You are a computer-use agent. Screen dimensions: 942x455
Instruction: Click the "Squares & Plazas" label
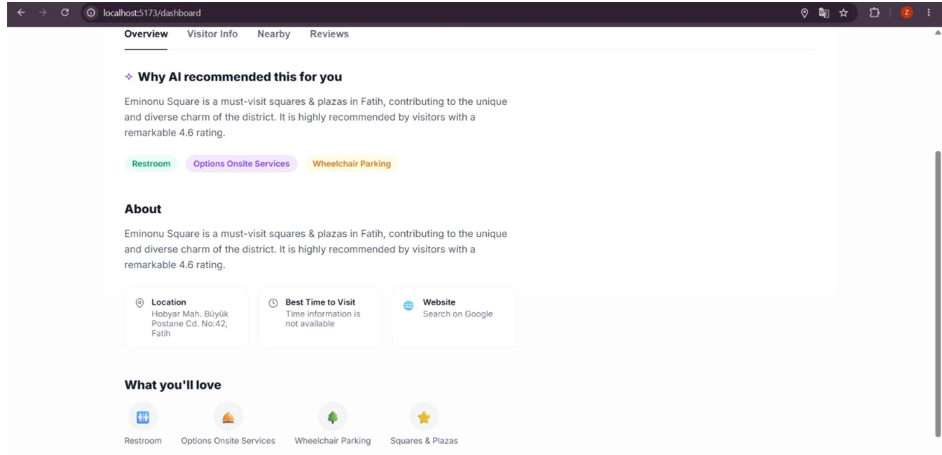[x=424, y=441]
